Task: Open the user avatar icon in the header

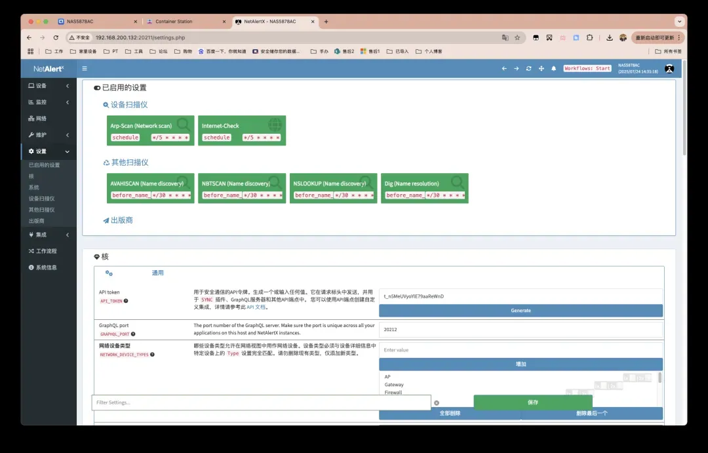Action: click(669, 68)
